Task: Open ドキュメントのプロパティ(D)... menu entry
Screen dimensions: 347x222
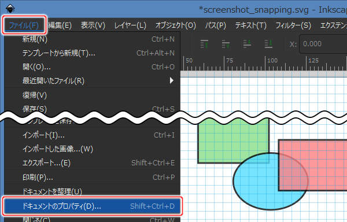Action: tap(93, 206)
